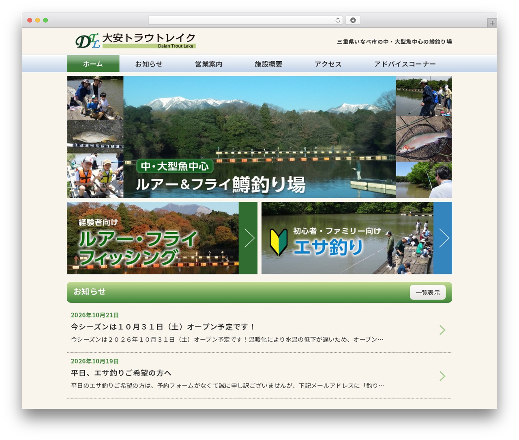Click the green beginner mark on the エサ釣り banner

point(279,243)
